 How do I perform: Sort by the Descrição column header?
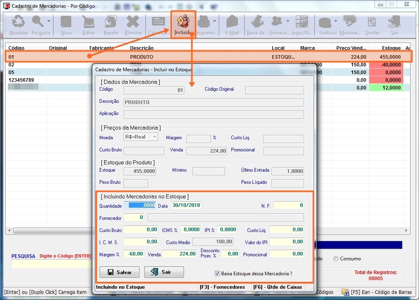tap(142, 48)
